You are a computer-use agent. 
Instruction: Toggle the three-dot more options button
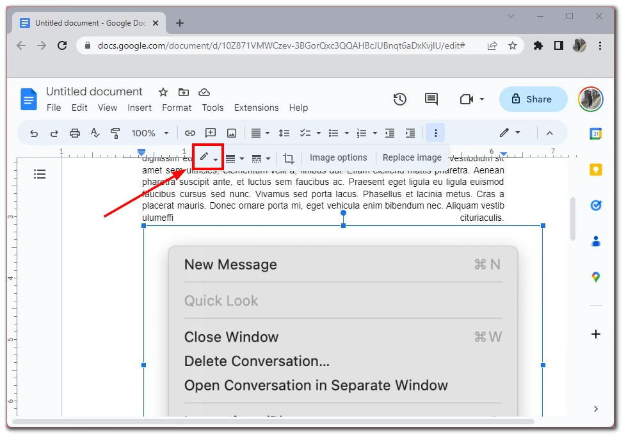436,133
